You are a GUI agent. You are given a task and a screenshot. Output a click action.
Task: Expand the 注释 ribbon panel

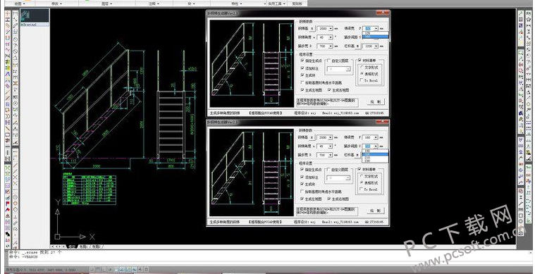pyautogui.click(x=154, y=4)
